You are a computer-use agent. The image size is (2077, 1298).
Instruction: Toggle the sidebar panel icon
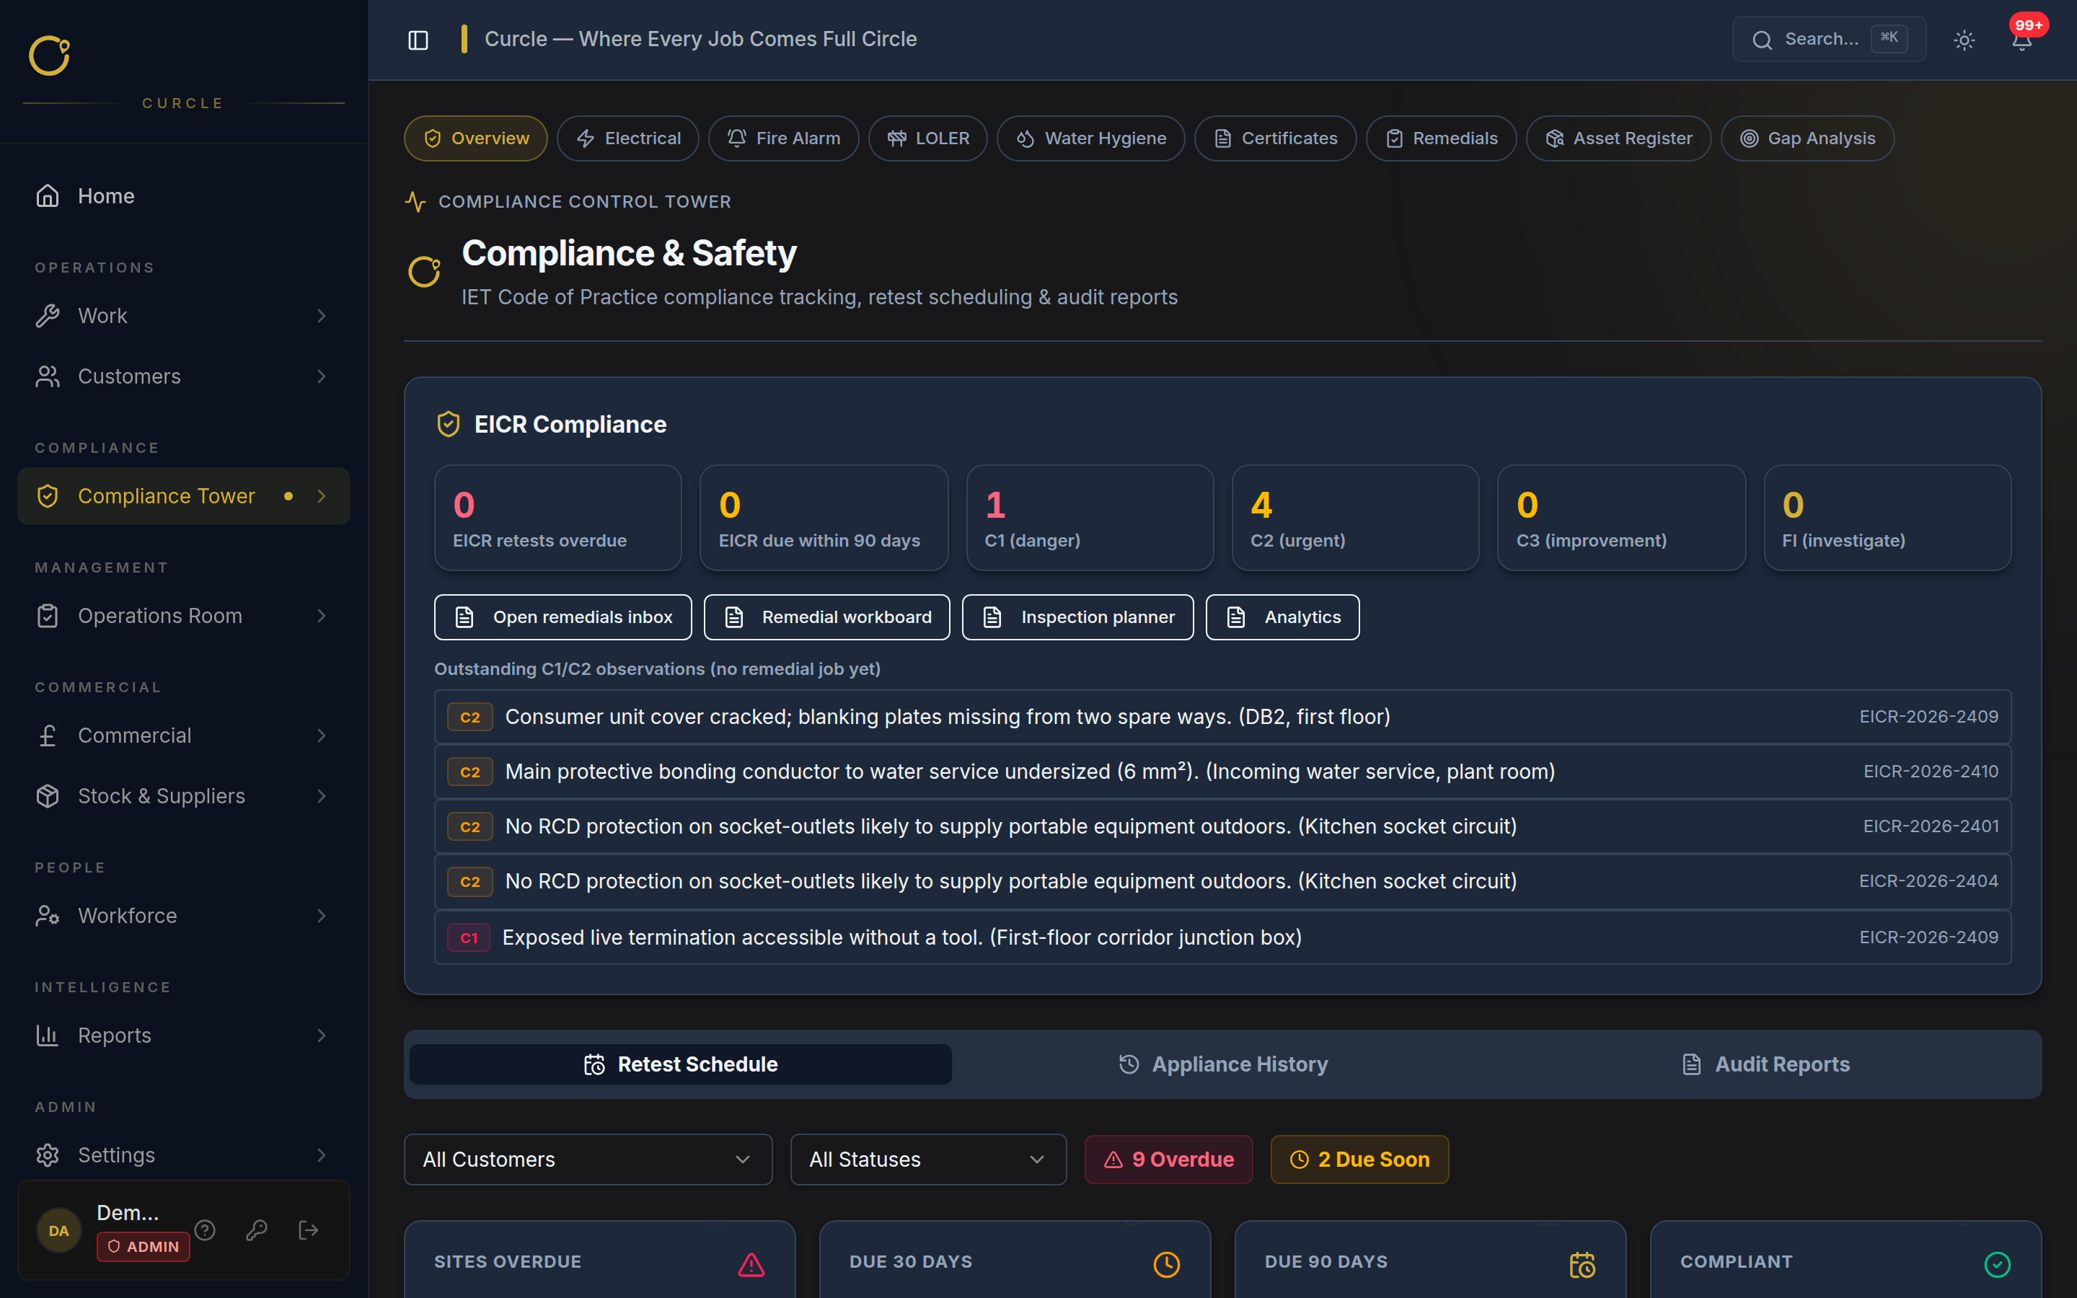click(x=418, y=40)
